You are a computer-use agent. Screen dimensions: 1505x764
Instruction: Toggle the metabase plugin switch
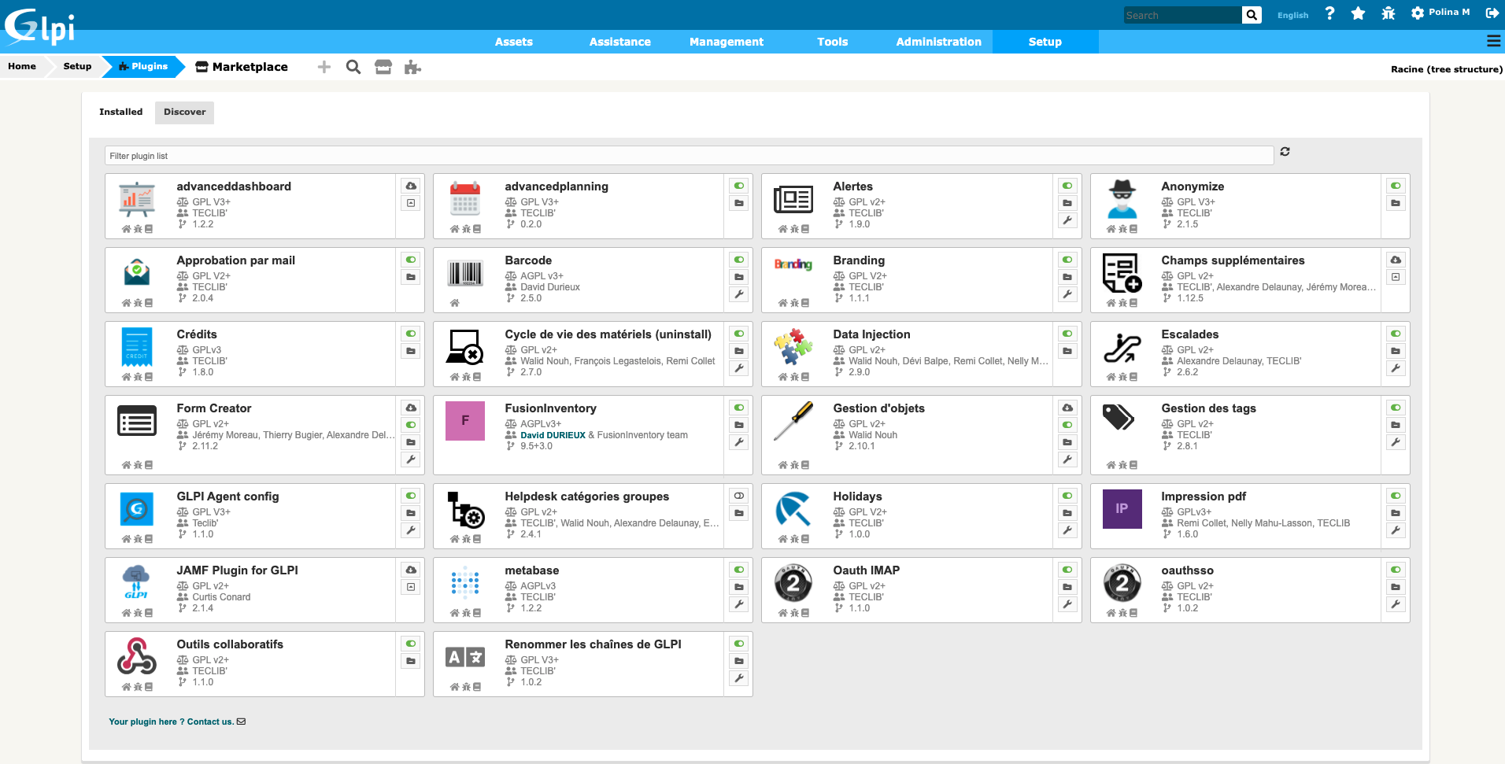tap(739, 570)
